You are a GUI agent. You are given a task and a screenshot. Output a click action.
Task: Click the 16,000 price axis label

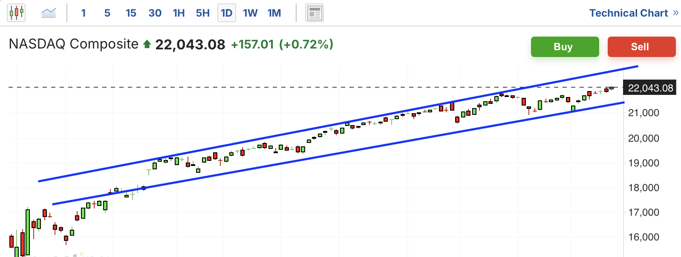click(x=643, y=237)
